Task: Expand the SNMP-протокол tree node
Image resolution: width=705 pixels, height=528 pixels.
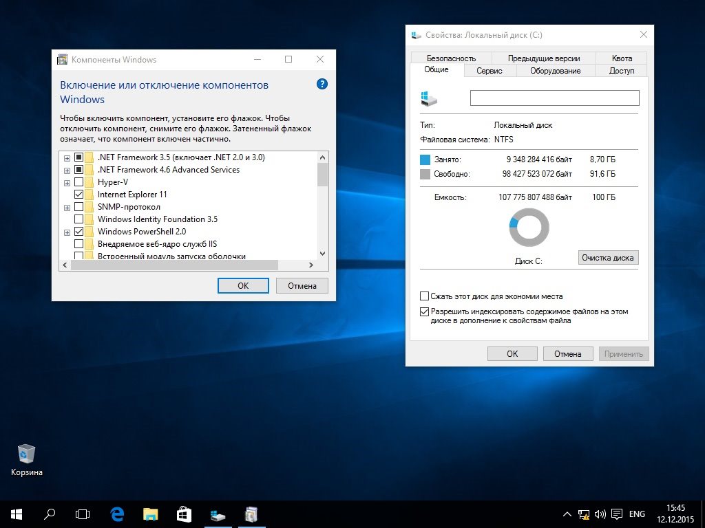Action: pyautogui.click(x=67, y=208)
